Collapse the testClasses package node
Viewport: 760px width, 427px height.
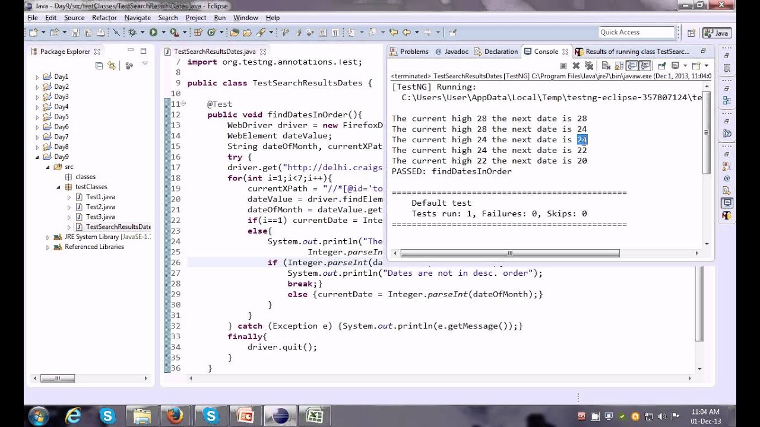tap(58, 187)
